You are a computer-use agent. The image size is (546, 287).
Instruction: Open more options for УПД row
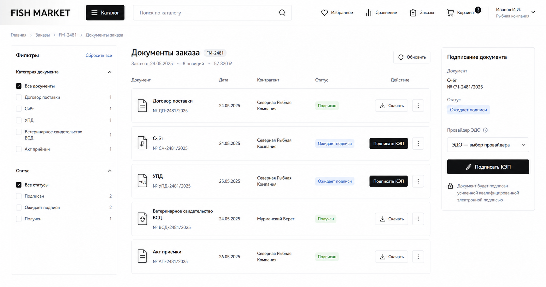418,181
